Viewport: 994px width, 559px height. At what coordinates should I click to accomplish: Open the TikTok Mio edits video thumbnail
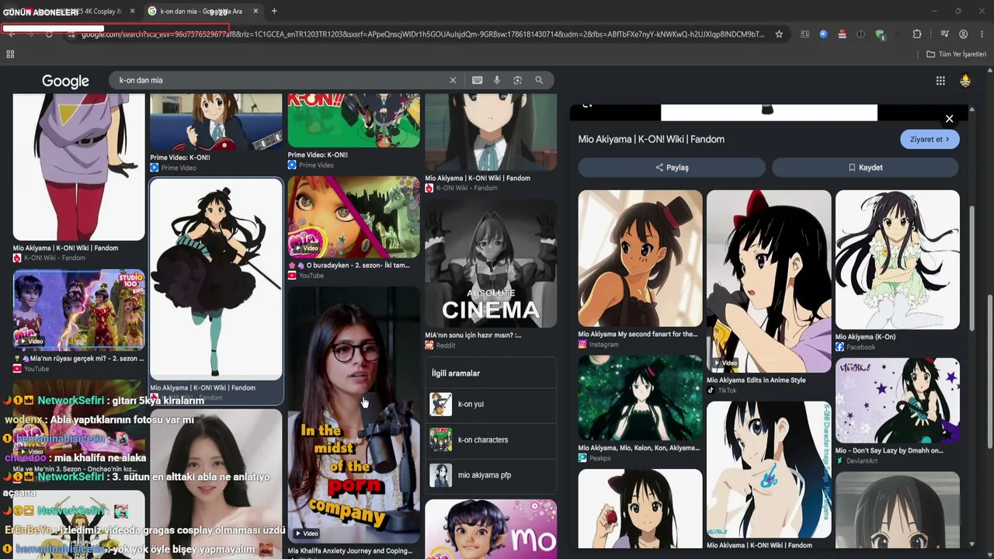769,282
